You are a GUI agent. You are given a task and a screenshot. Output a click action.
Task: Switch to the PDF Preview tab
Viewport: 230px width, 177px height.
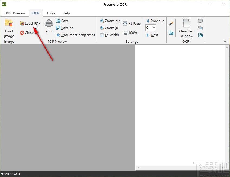point(15,13)
